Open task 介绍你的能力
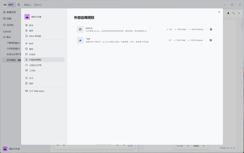This screenshot has width=244, height=153. click(x=13, y=49)
